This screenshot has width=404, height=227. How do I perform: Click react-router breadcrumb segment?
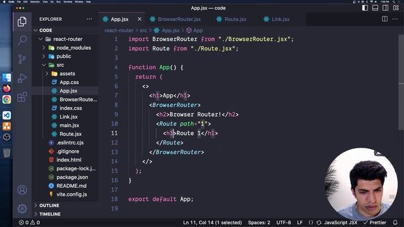(119, 30)
